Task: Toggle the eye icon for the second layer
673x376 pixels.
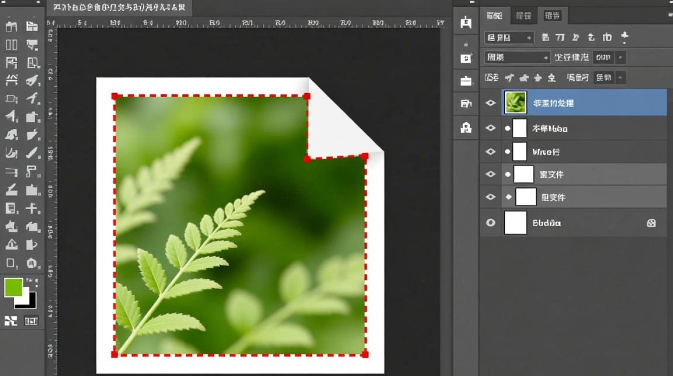Action: 491,128
